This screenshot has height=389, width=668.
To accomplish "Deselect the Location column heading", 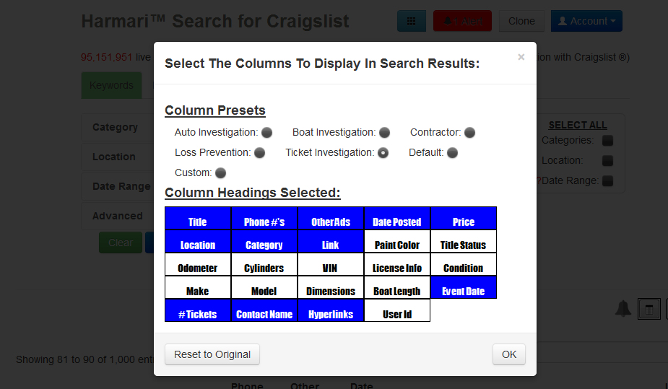I will 198,241.
